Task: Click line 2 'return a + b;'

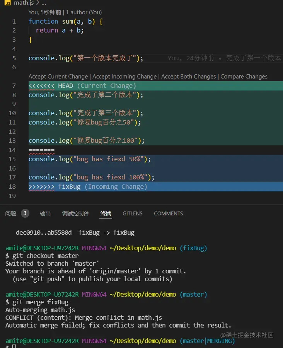Action: point(60,31)
